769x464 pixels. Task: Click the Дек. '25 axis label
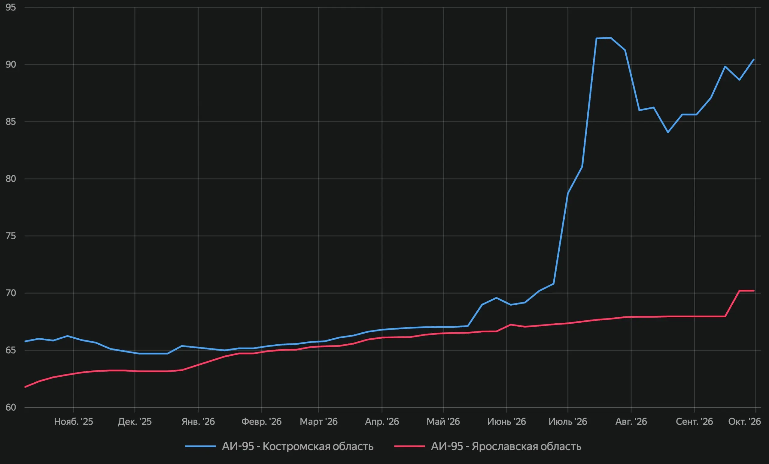[x=135, y=422]
